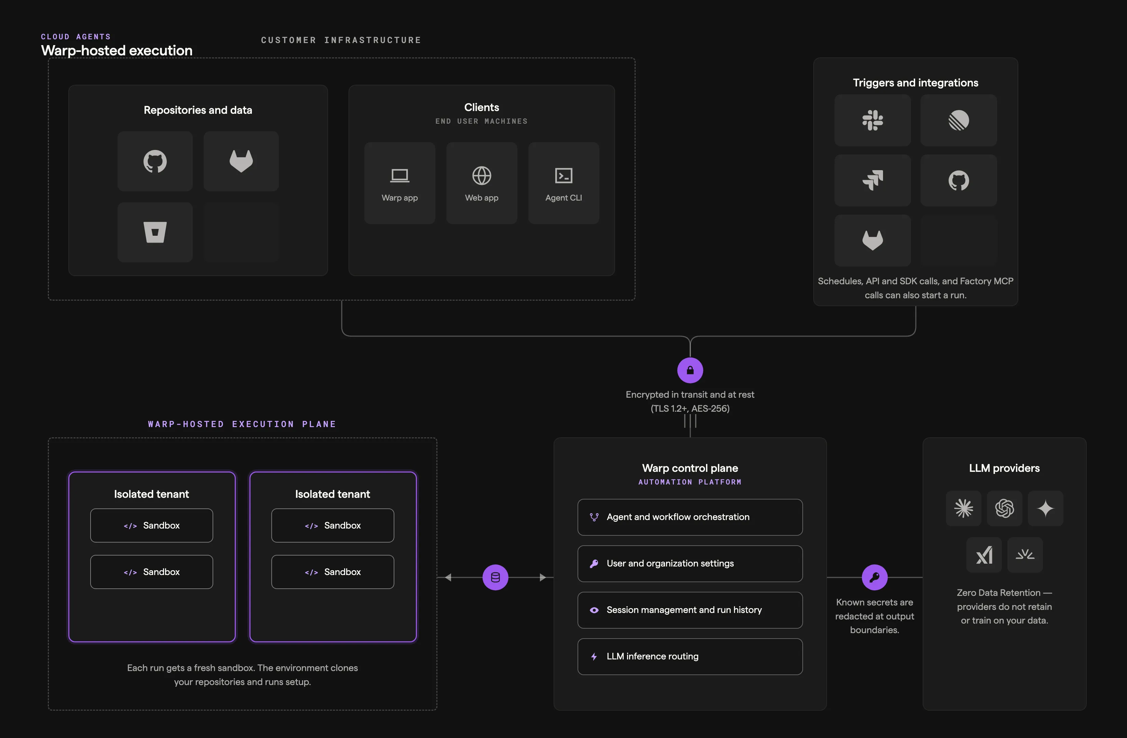Select the LLM inference routing box
1127x738 pixels.
[690, 657]
